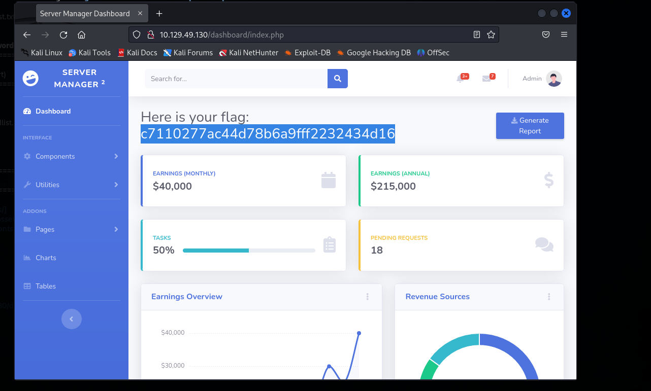Screen dimensions: 651x391
Task: Click the Revenue Sources card title
Action: pyautogui.click(x=438, y=297)
